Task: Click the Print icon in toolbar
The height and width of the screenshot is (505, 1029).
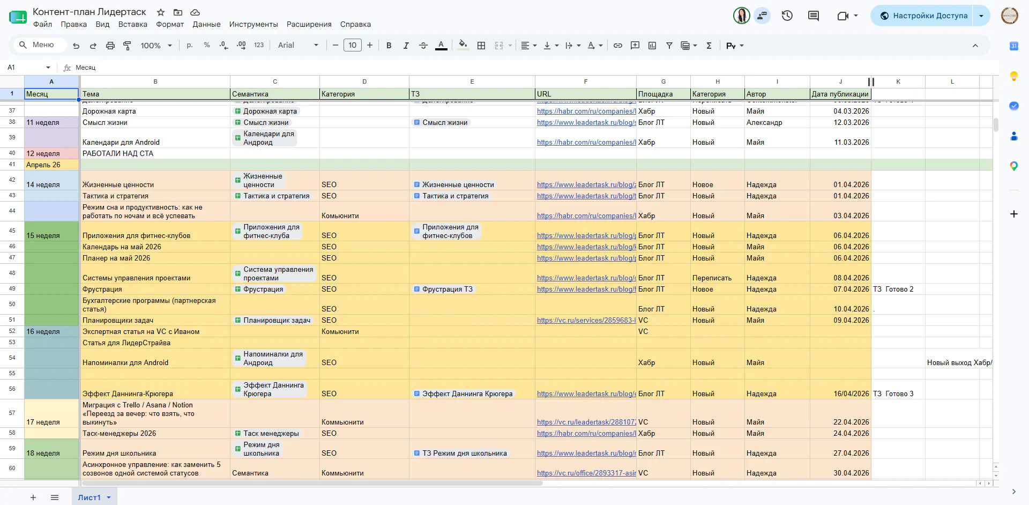Action: click(110, 46)
